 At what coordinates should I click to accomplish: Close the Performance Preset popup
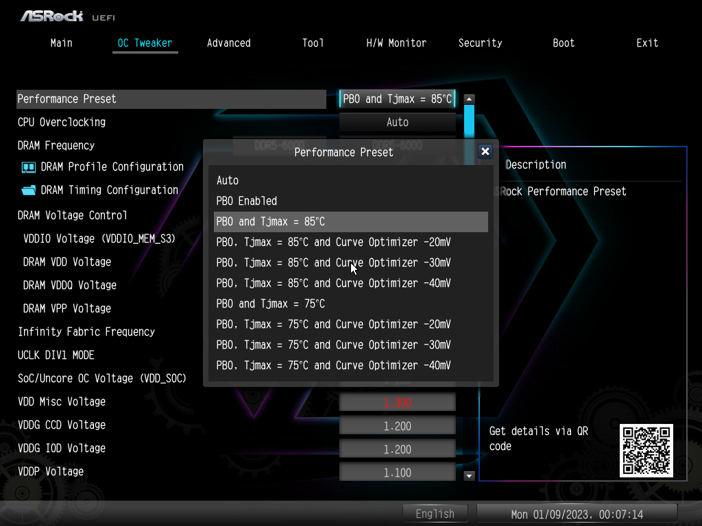pos(485,151)
